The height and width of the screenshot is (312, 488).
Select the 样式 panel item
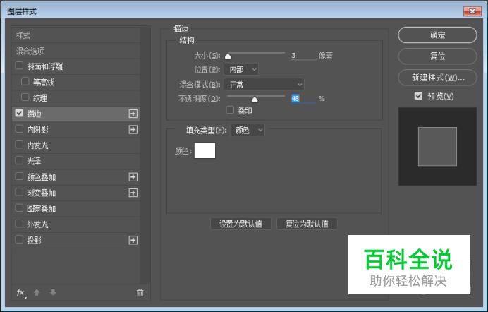(x=76, y=35)
